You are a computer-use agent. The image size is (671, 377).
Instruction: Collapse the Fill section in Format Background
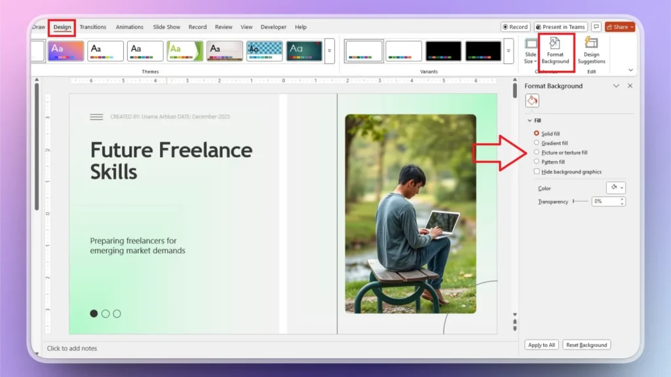point(529,120)
